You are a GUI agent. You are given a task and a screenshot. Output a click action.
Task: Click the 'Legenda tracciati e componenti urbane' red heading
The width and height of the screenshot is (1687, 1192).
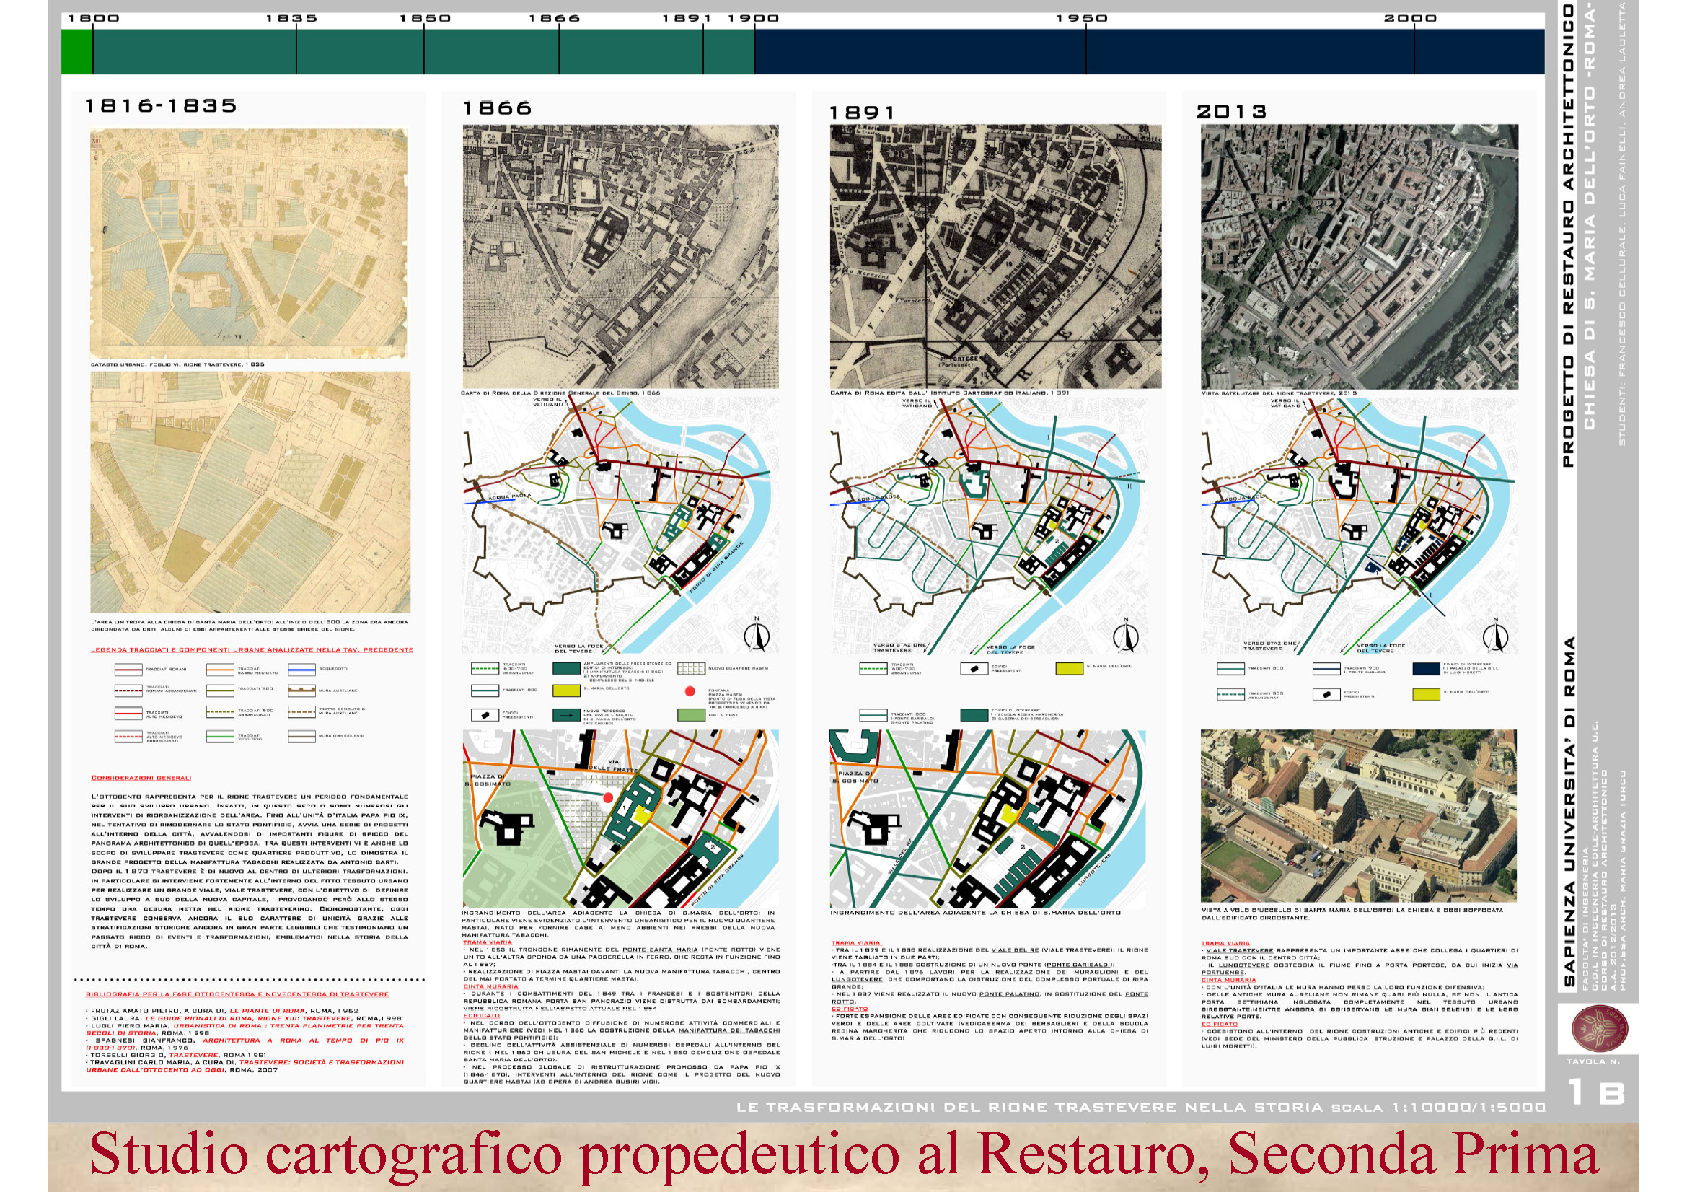click(x=252, y=649)
